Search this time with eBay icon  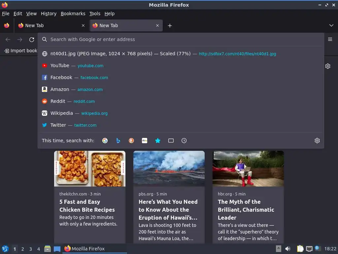145,141
